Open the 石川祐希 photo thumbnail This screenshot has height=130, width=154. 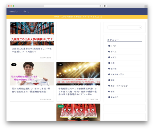(32, 74)
